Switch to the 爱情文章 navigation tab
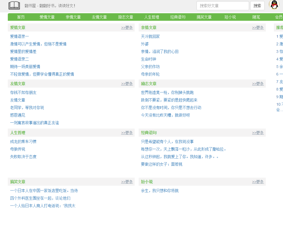 (x=47, y=17)
